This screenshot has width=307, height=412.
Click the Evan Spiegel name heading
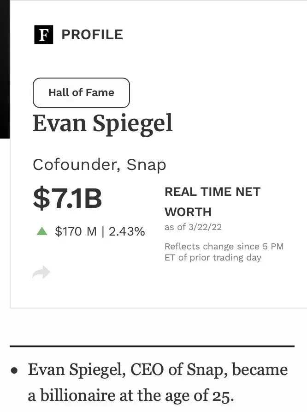pyautogui.click(x=103, y=123)
